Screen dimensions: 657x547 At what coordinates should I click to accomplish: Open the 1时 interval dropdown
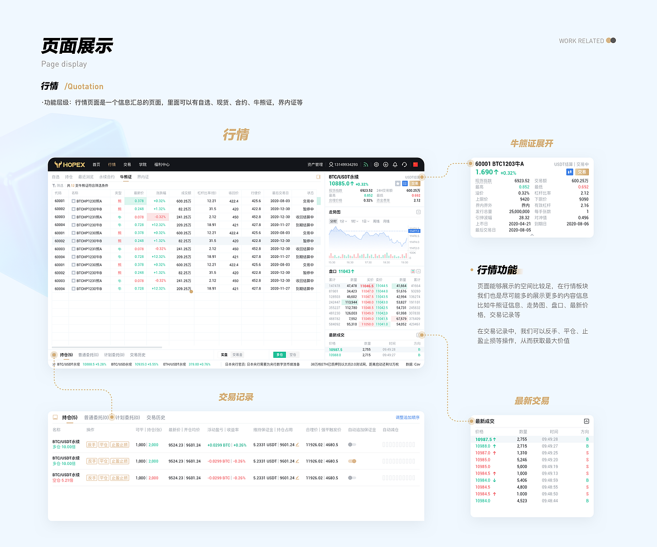pos(354,221)
